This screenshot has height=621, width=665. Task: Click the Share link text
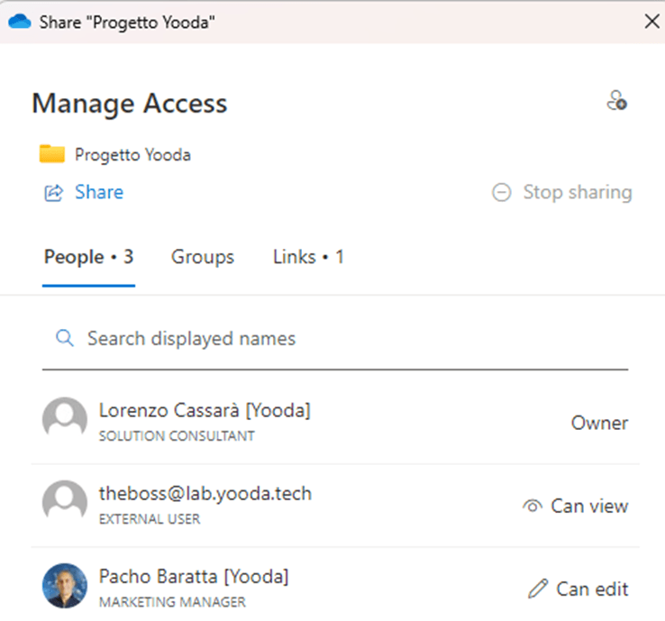[99, 192]
